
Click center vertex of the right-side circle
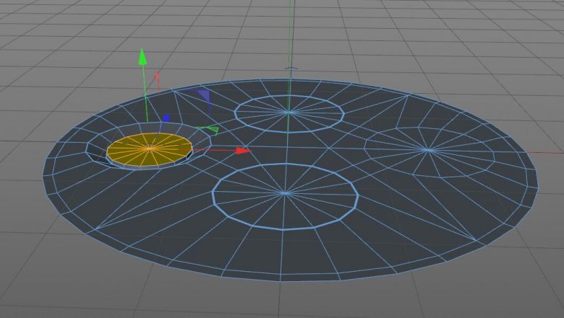click(x=427, y=150)
